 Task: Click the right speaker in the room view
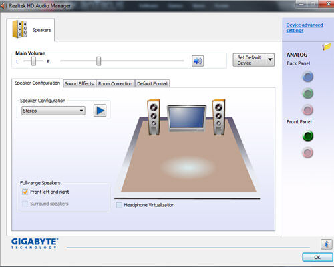(219, 117)
